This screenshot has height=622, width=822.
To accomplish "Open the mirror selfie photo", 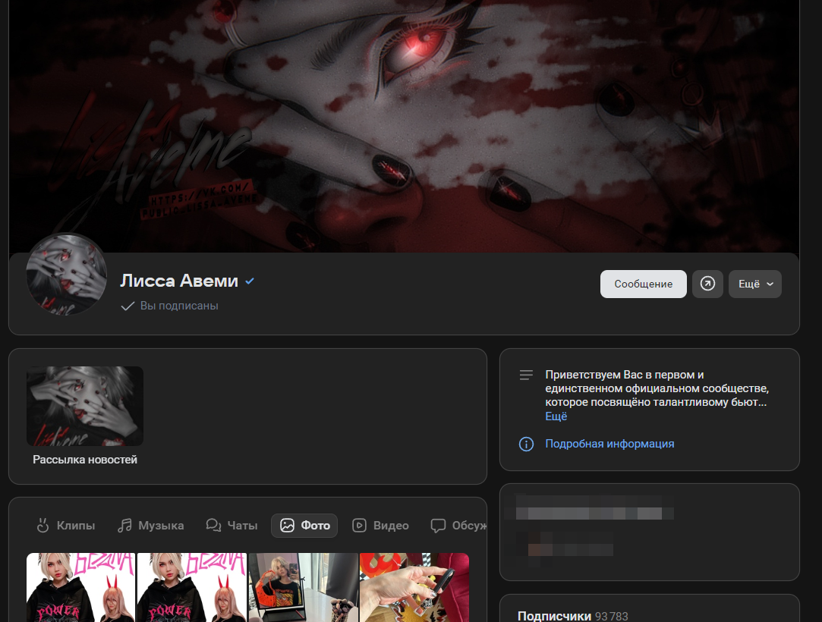I will [x=303, y=587].
